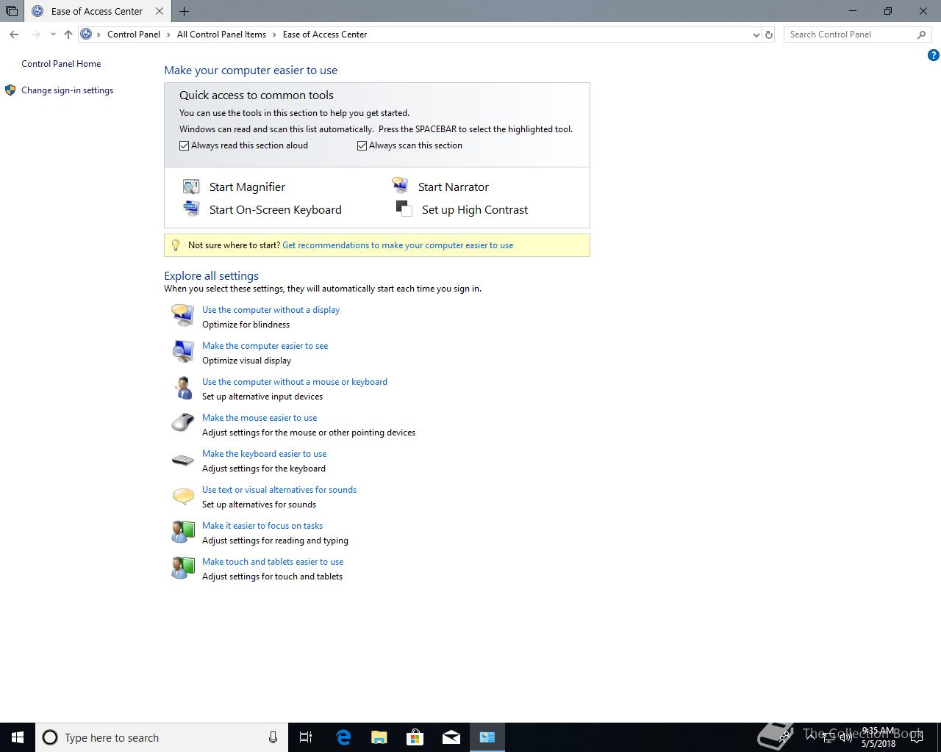The width and height of the screenshot is (941, 752).
Task: Click the icon for Make the computer easier to see
Action: (182, 351)
